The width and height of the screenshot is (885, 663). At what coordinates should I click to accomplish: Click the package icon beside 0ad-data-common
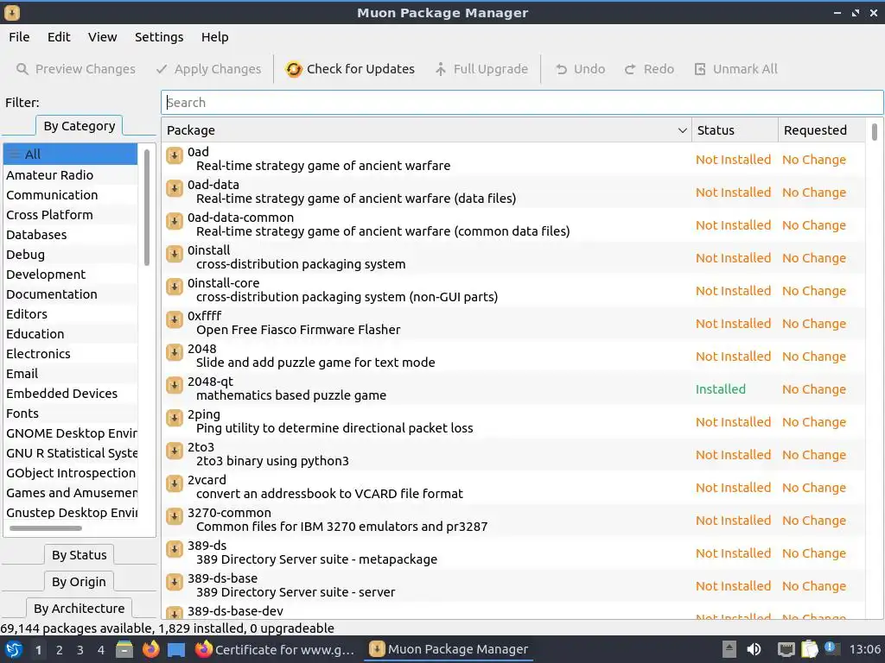point(175,221)
